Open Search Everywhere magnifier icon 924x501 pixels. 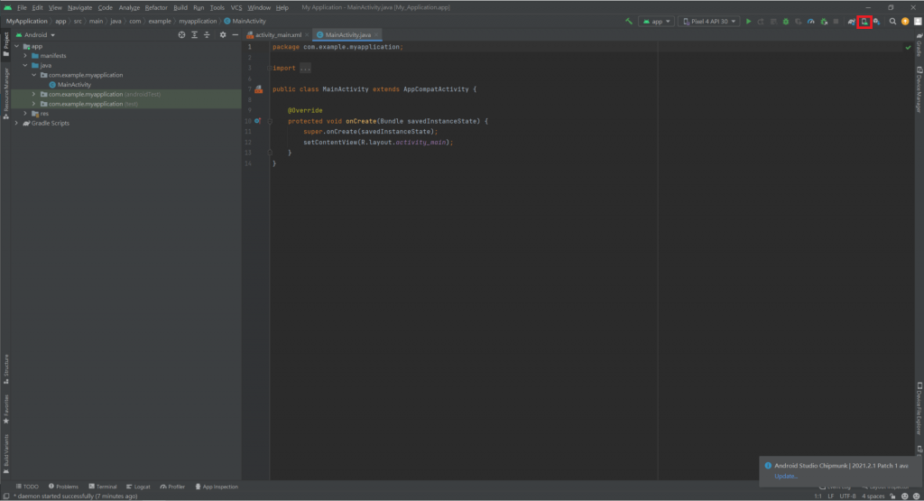pos(892,21)
